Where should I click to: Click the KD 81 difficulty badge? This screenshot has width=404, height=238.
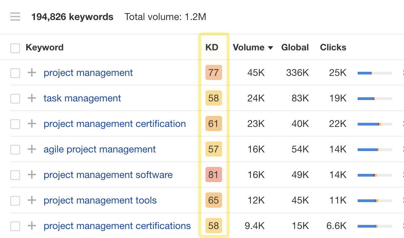coord(213,175)
